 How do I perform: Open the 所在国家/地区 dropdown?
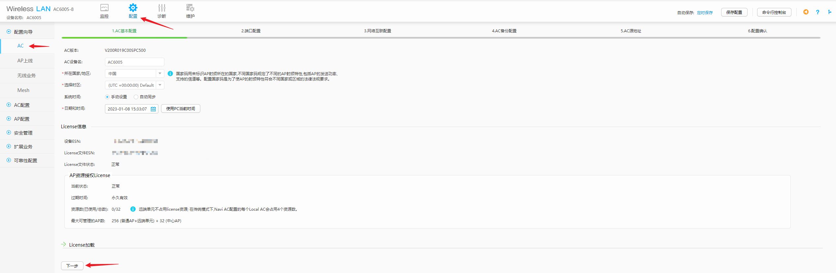[160, 74]
